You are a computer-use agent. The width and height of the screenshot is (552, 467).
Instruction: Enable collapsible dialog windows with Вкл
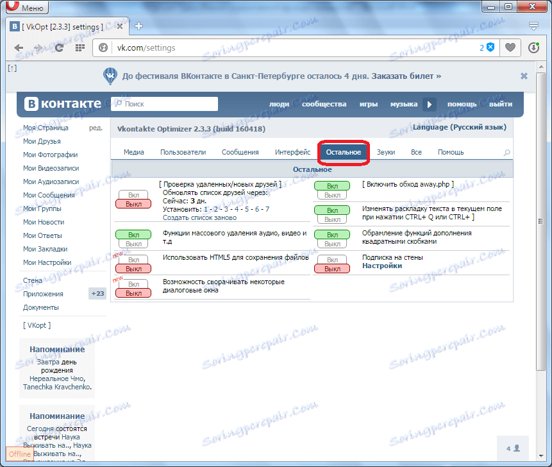(133, 284)
